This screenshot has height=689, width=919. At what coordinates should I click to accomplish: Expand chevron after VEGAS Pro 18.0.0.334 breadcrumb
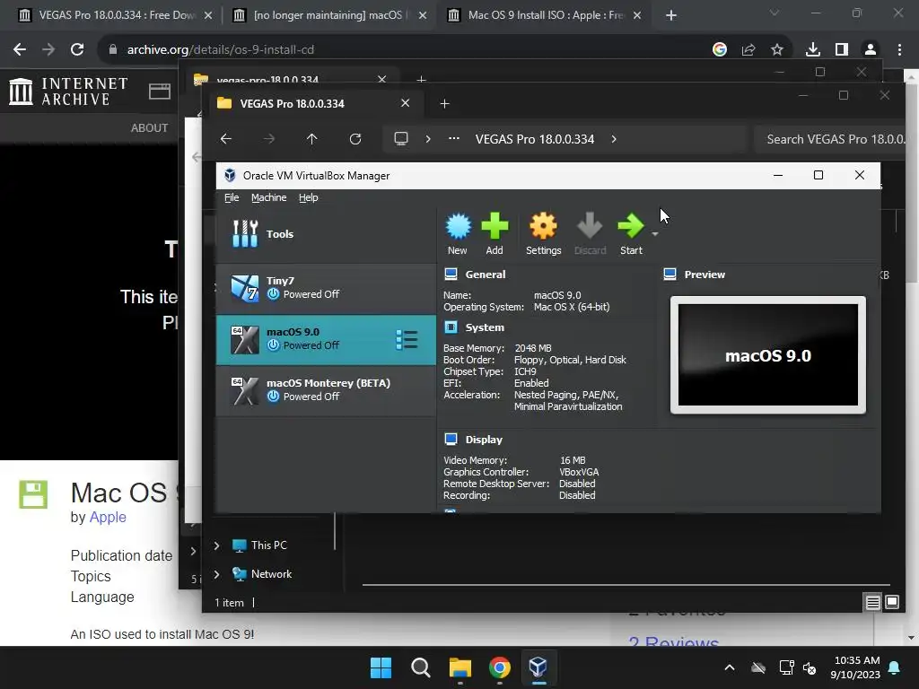coord(614,139)
